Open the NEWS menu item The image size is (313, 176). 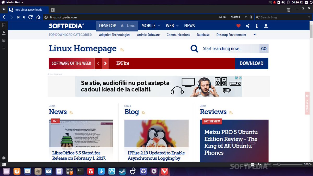point(189,26)
